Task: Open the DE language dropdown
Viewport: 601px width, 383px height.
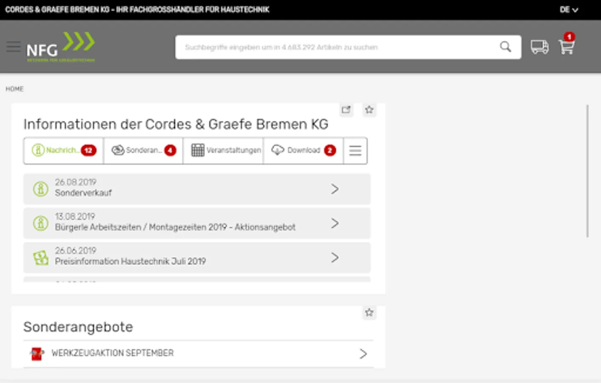Action: 569,10
